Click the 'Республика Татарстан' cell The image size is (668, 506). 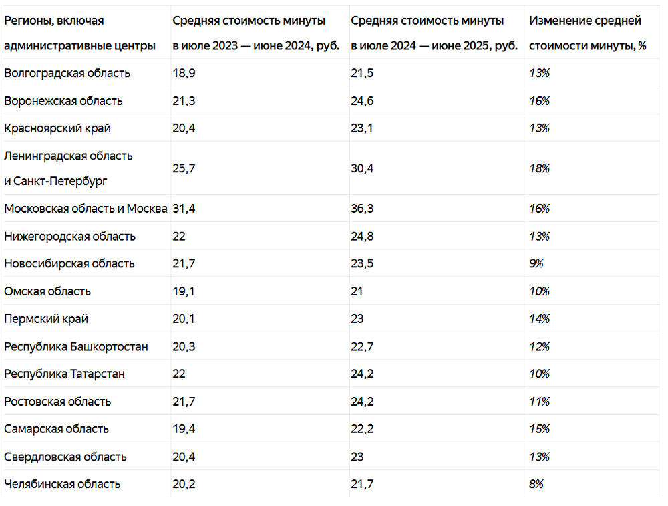coord(64,374)
